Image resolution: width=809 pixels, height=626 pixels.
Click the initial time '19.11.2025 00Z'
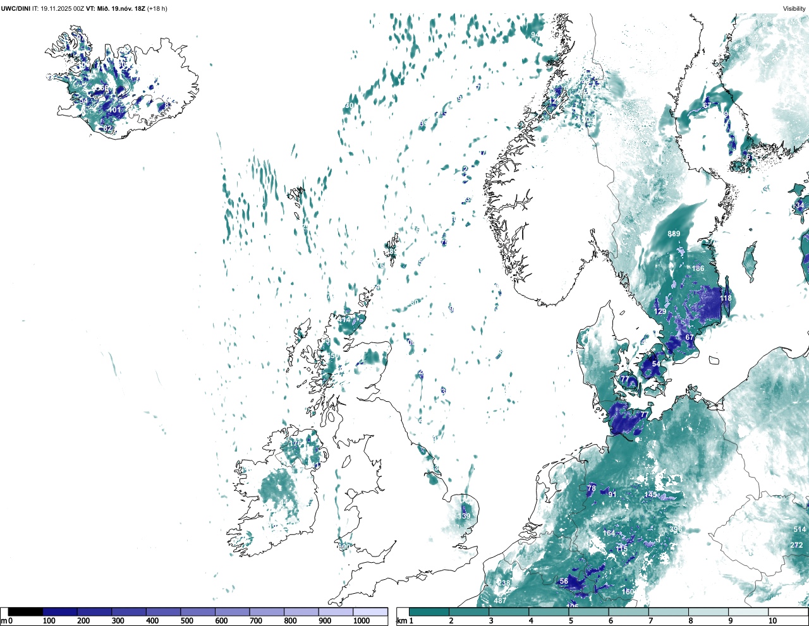pyautogui.click(x=62, y=9)
